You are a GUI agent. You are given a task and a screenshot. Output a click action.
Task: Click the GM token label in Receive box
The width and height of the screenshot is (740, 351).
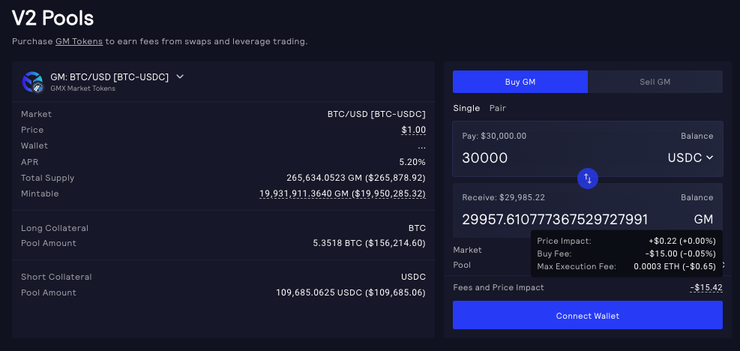click(703, 220)
